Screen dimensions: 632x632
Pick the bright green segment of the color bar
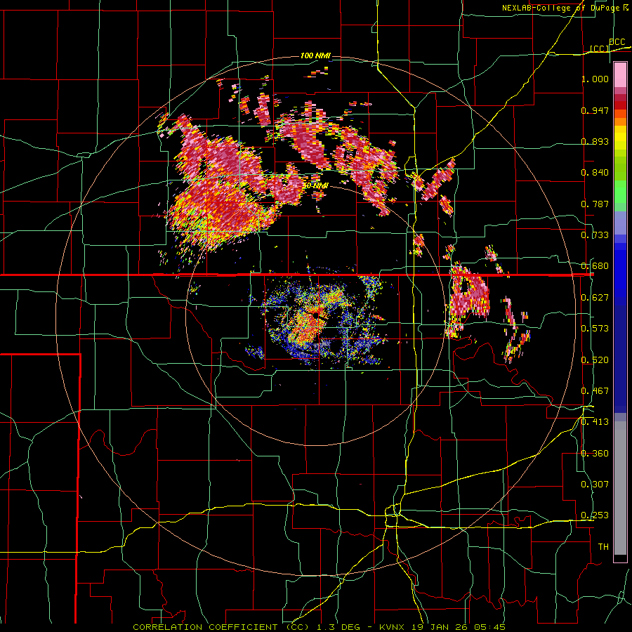(620, 192)
